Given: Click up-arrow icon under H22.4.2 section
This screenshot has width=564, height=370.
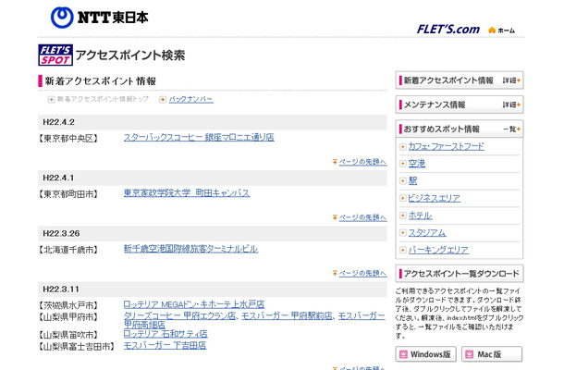Looking at the screenshot, I should [x=335, y=162].
